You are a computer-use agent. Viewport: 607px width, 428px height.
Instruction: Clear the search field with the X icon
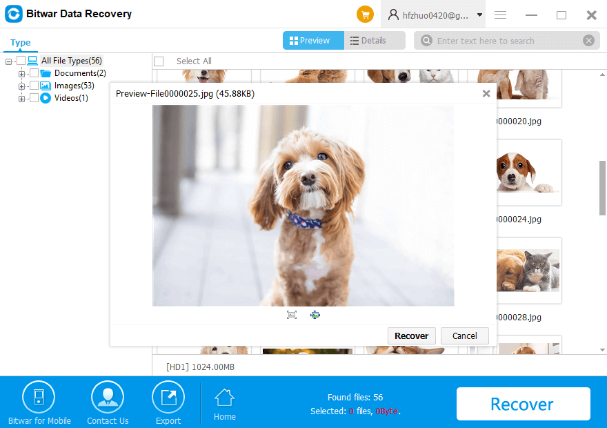tap(588, 40)
